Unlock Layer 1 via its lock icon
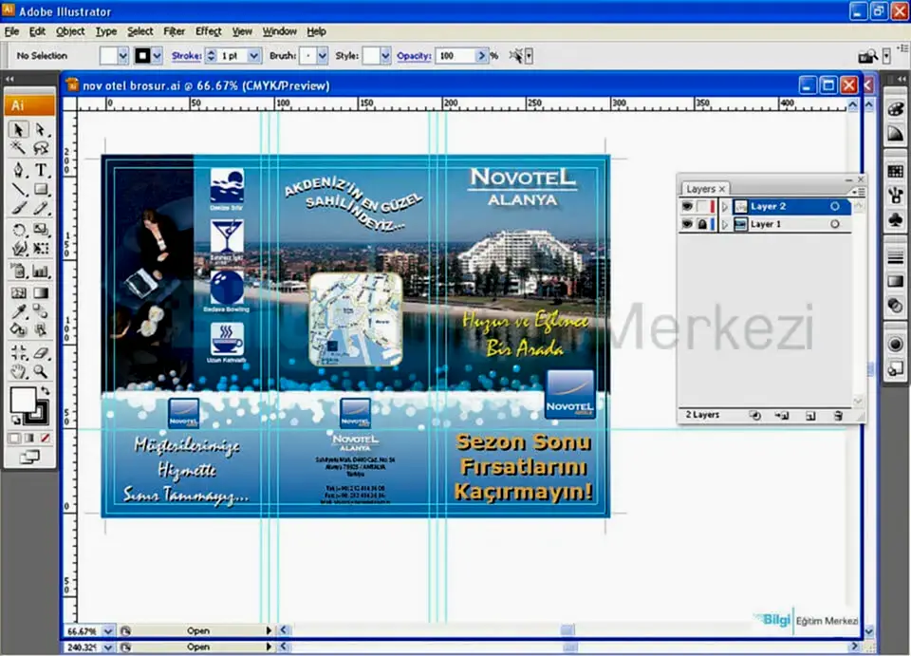 703,225
